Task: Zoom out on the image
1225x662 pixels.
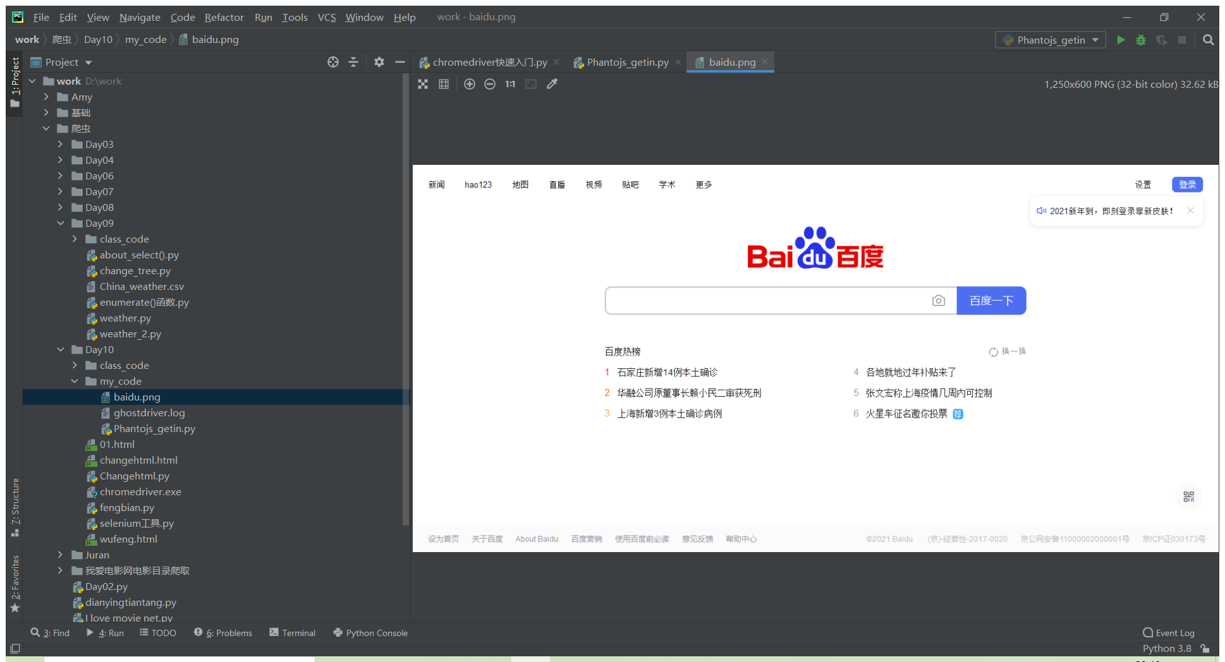Action: (490, 84)
